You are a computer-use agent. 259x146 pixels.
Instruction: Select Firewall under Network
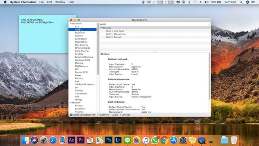coord(79,105)
